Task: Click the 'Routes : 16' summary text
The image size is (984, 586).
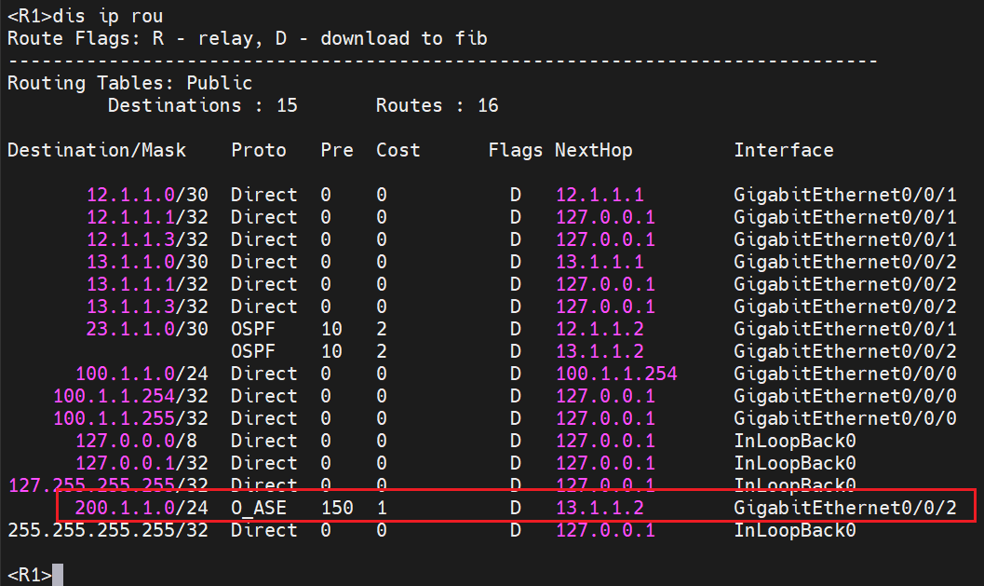Action: coord(438,105)
